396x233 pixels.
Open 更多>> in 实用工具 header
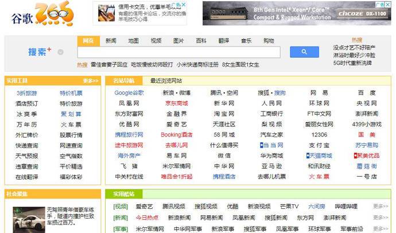pyautogui.click(x=91, y=81)
